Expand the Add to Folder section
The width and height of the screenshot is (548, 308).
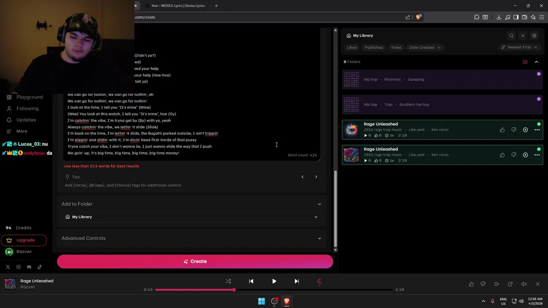click(x=319, y=204)
